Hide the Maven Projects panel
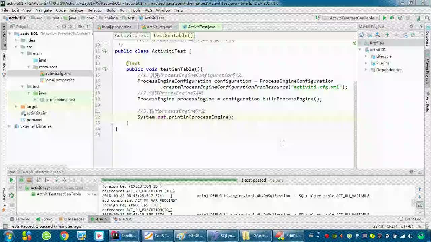This screenshot has width=431, height=242. (x=420, y=26)
